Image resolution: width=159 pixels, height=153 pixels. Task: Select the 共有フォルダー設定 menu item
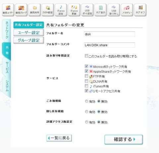[28, 25]
